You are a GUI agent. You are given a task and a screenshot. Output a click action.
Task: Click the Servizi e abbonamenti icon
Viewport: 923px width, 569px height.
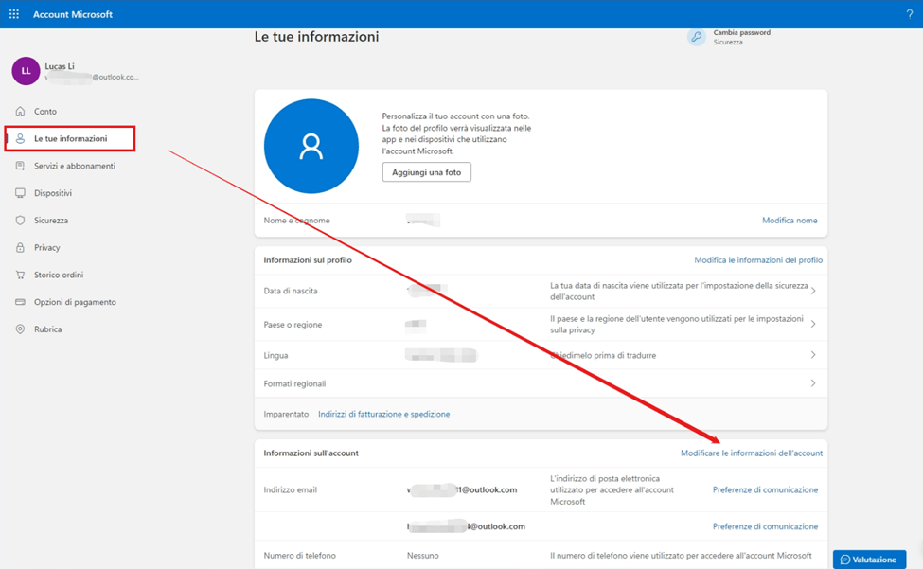pos(20,166)
